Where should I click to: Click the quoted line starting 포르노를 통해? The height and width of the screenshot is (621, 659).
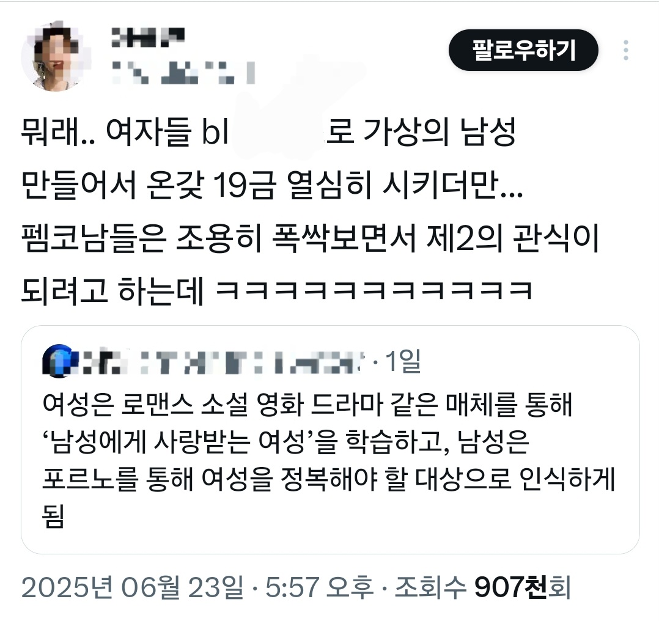(x=329, y=478)
